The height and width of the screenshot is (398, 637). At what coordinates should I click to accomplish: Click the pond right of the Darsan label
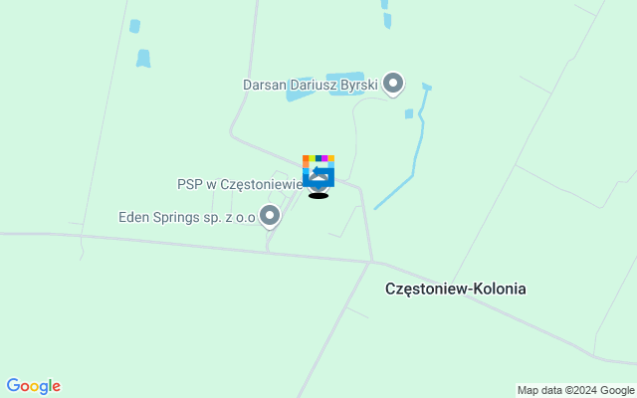(x=345, y=84)
